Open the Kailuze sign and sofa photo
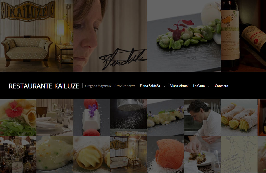Screen dimensions: 266x173 coord(37,36)
